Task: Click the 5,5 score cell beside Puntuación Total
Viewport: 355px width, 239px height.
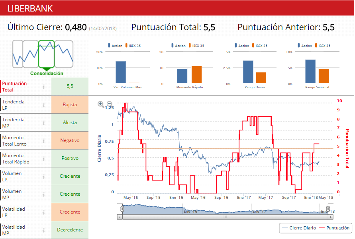Action: tap(70, 86)
